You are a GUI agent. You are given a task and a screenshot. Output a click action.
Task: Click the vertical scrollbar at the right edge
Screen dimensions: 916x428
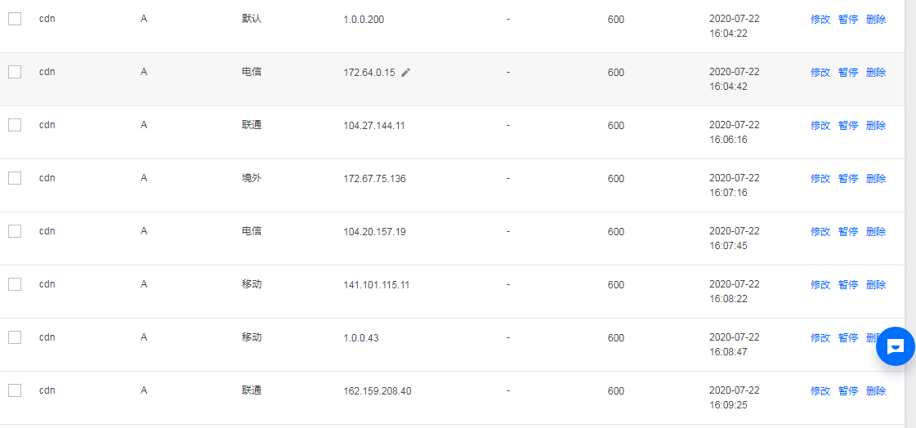click(x=910, y=214)
